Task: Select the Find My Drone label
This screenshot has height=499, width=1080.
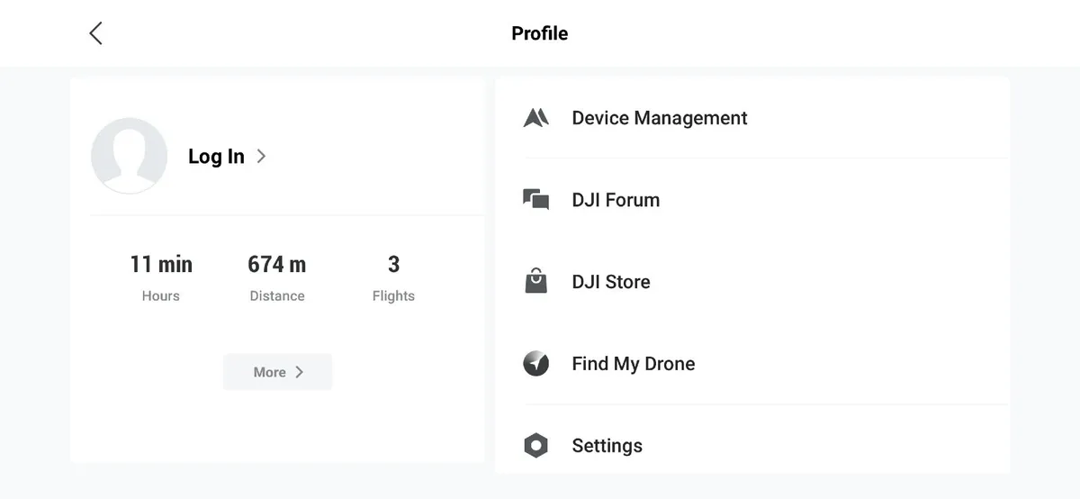Action: coord(634,364)
